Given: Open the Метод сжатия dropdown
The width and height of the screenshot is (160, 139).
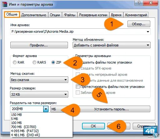Looking at the screenshot, I should 39,80.
